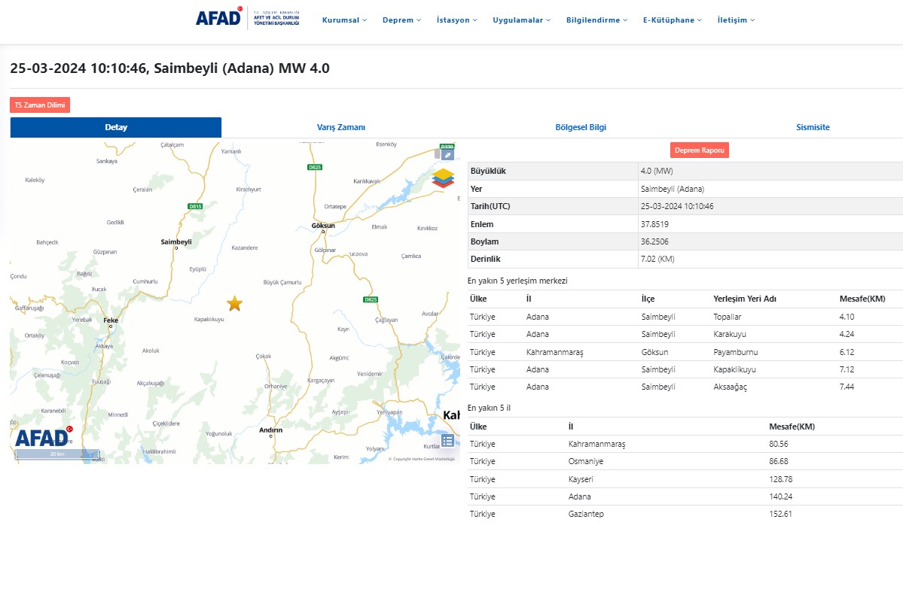Screen dimensions: 903x592
Task: Expand the Deprem dropdown menu
Action: tap(401, 20)
